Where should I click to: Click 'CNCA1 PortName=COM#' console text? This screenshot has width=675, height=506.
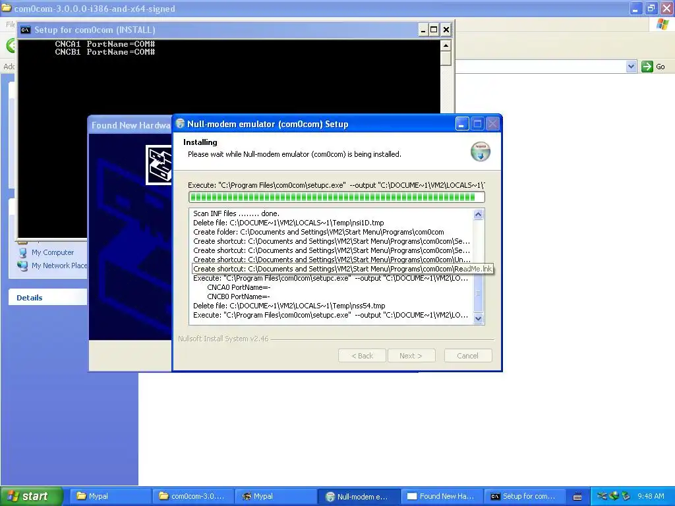(105, 44)
